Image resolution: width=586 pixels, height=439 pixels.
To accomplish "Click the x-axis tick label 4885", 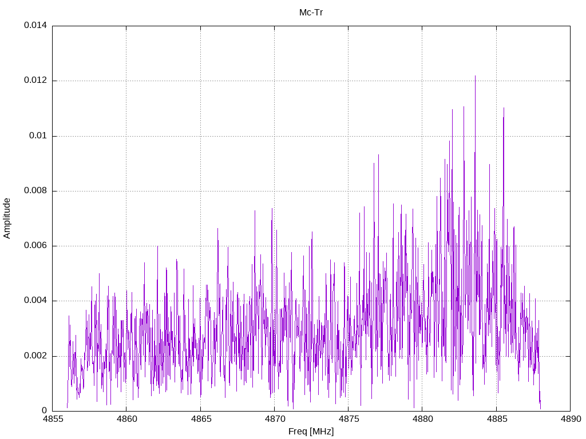I will pyautogui.click(x=496, y=419).
